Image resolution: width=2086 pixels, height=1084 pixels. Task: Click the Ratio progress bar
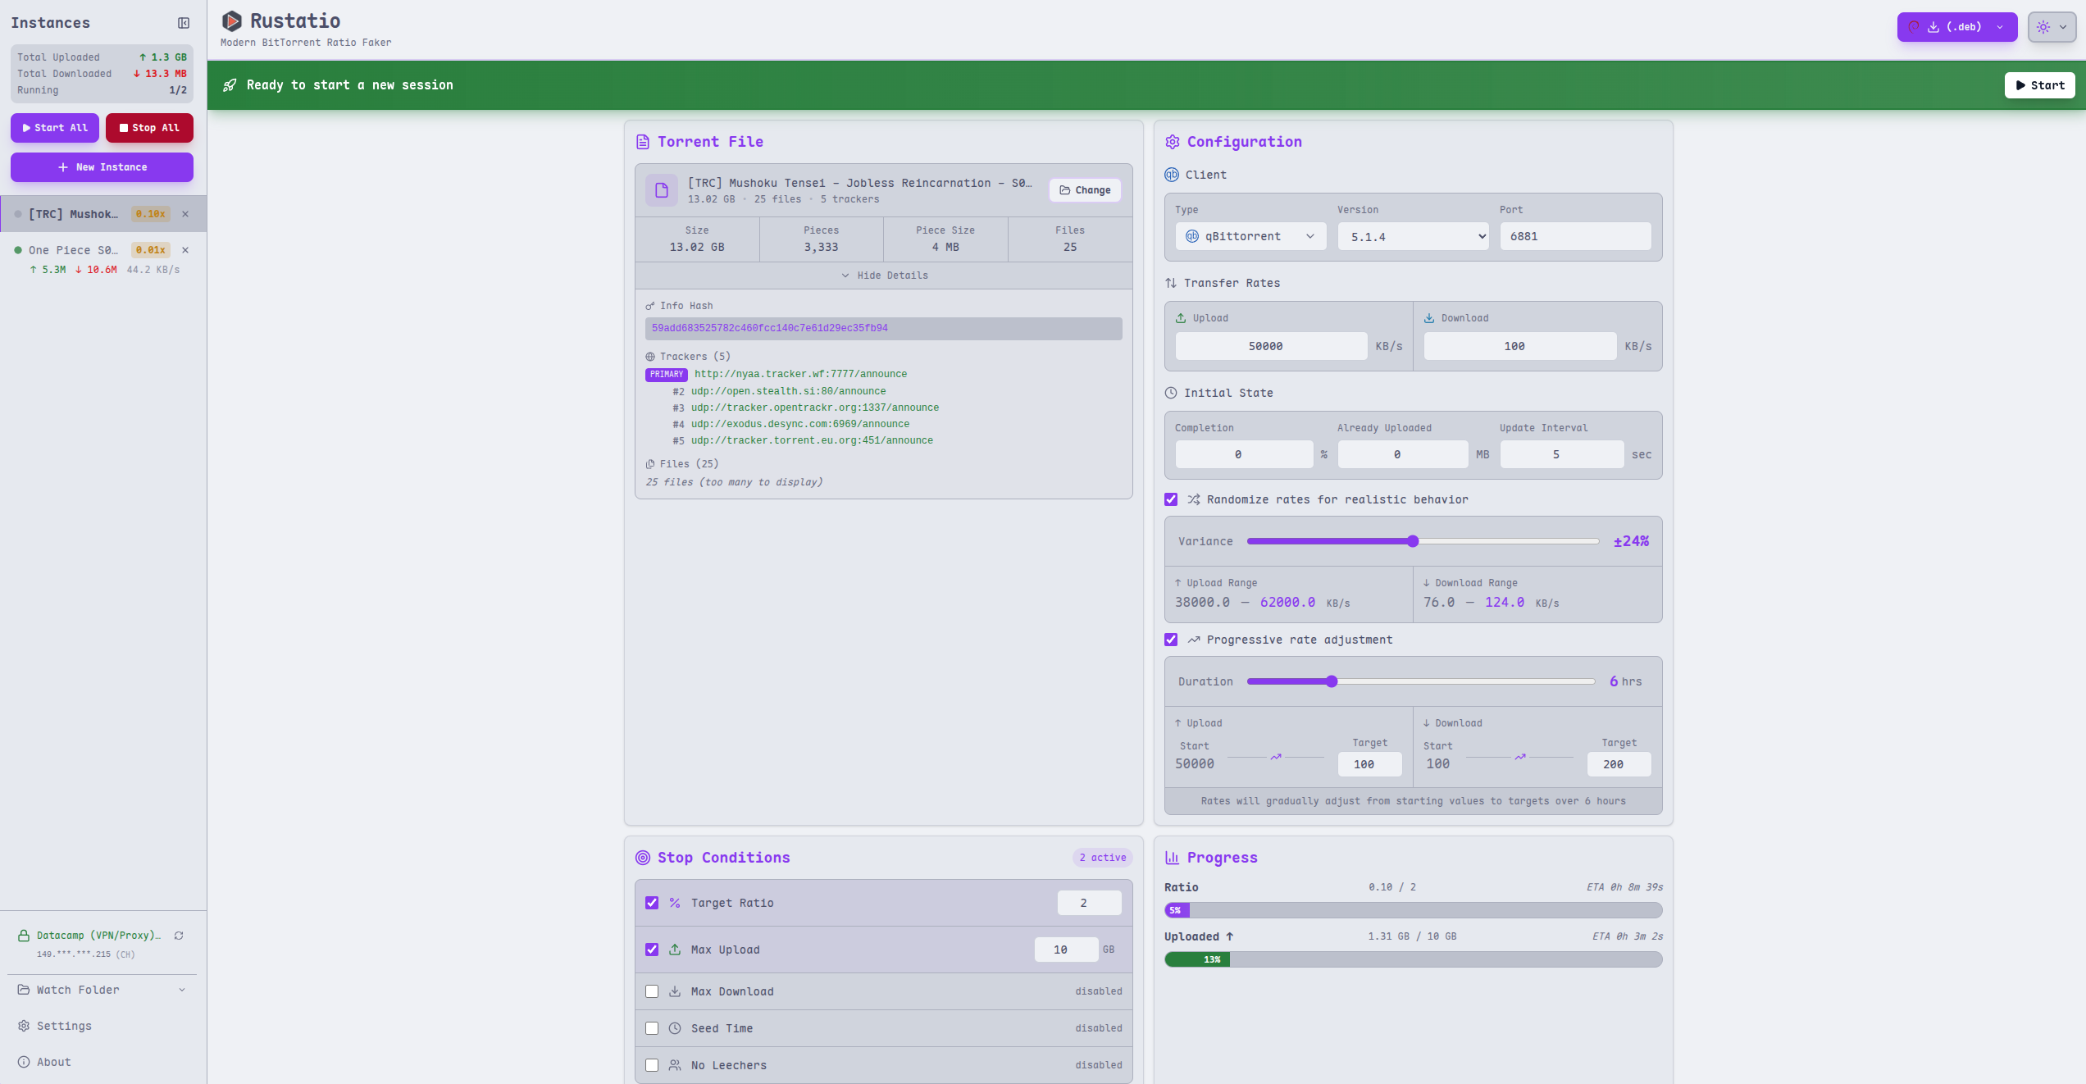(1413, 910)
